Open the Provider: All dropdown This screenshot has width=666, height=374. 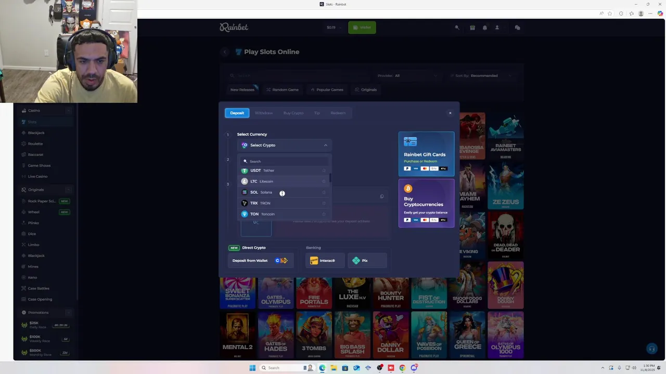(408, 76)
